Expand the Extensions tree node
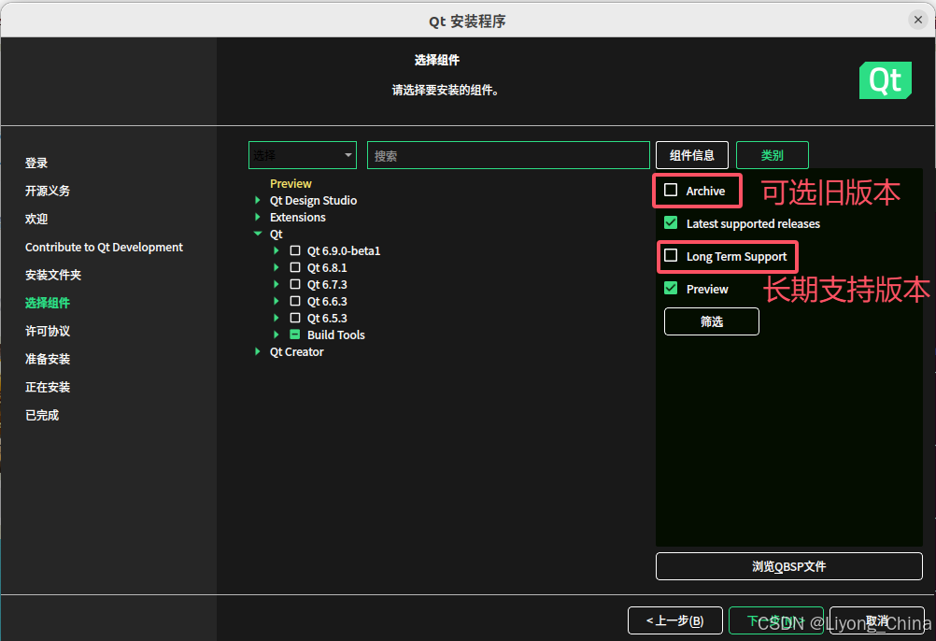The width and height of the screenshot is (936, 641). [257, 217]
